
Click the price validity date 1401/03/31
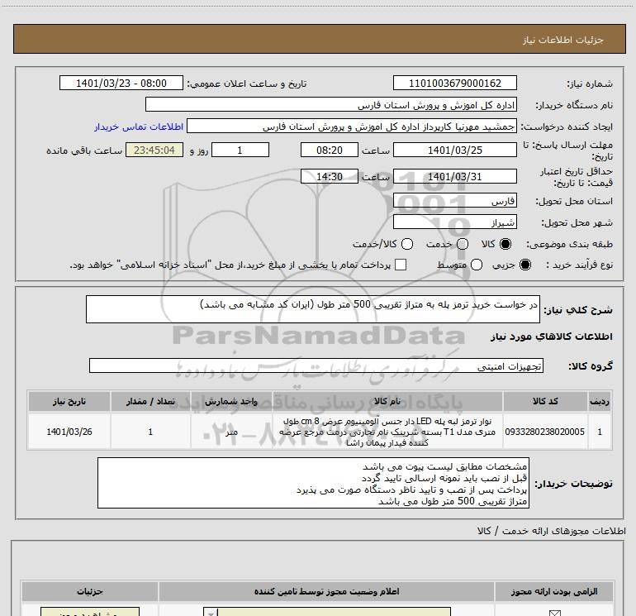tap(454, 176)
